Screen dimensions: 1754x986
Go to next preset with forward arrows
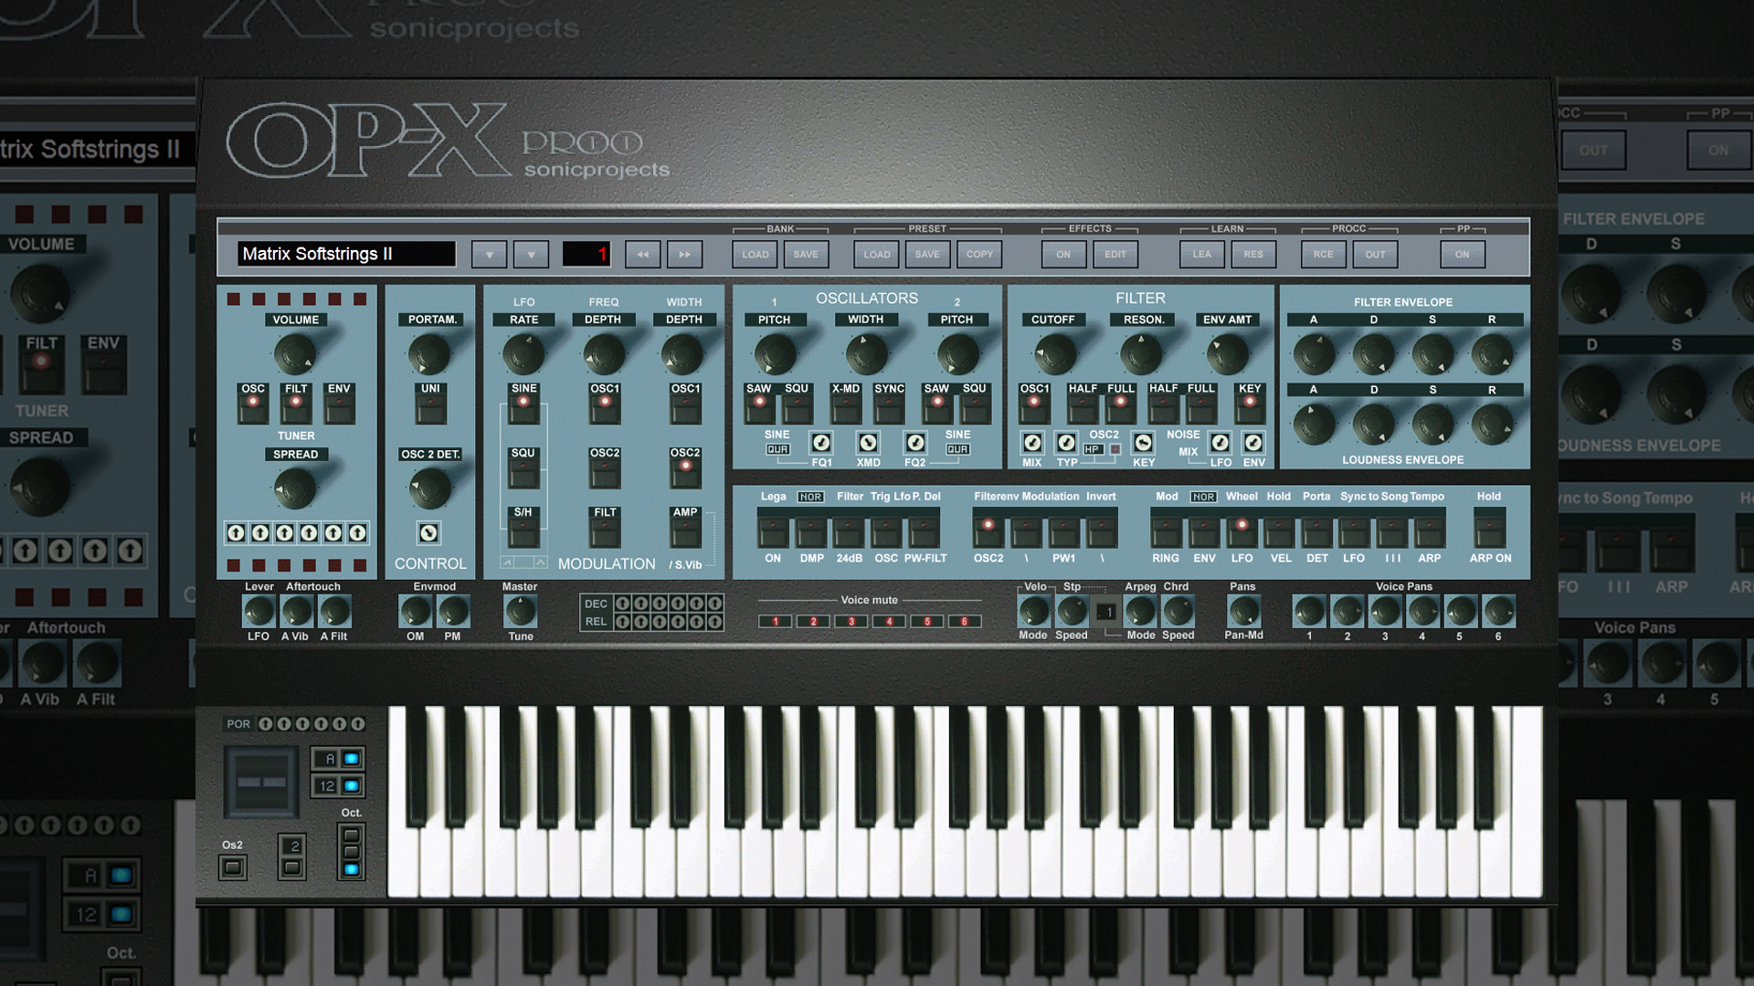point(684,255)
